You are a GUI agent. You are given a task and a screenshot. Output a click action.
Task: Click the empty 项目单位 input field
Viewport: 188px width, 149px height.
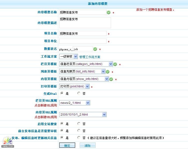[x=83, y=41]
